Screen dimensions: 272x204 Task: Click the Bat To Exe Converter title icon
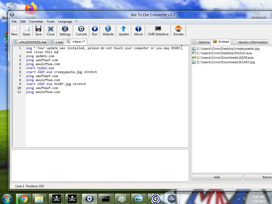point(12,15)
